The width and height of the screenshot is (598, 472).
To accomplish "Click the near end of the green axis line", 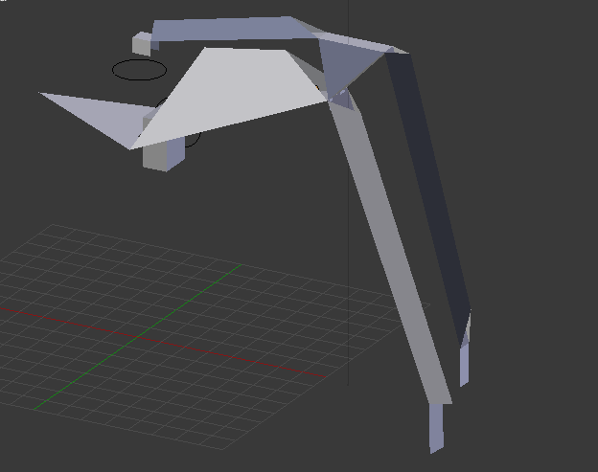I will pyautogui.click(x=38, y=407).
